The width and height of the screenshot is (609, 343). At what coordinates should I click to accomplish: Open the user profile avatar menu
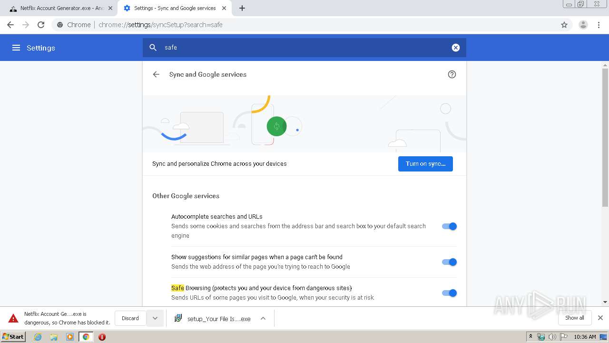point(583,25)
